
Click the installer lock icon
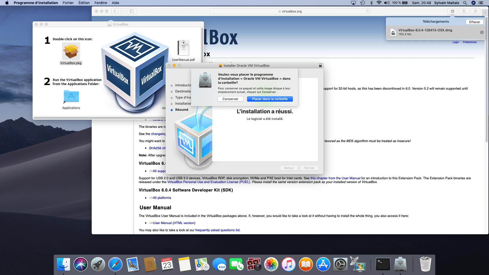[x=320, y=65]
